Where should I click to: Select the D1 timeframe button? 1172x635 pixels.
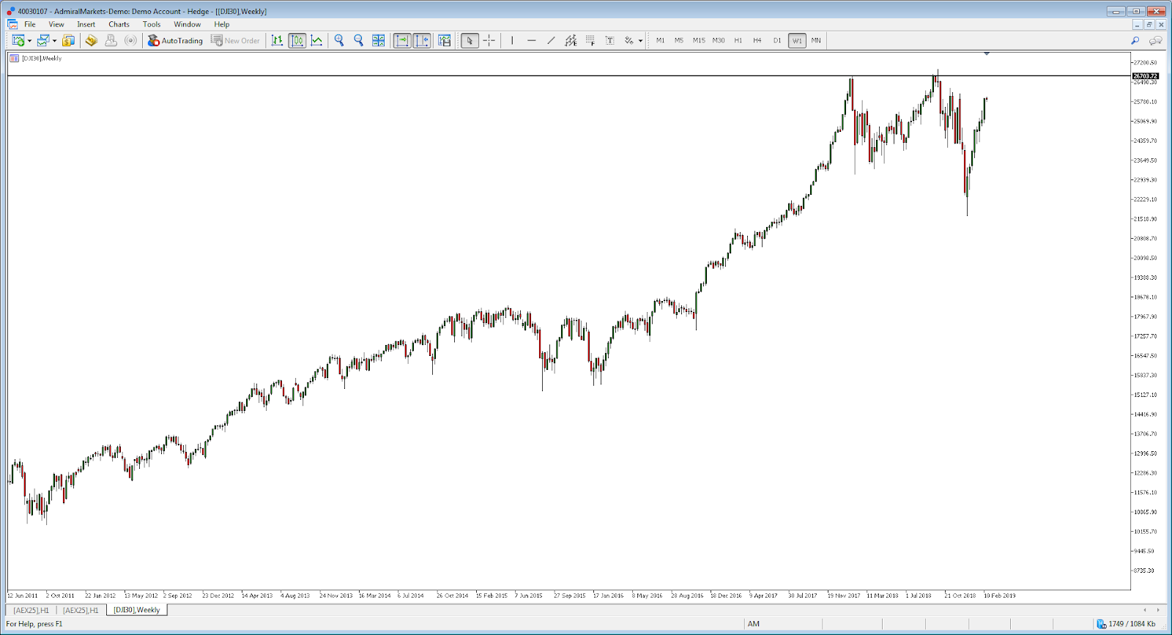(777, 40)
